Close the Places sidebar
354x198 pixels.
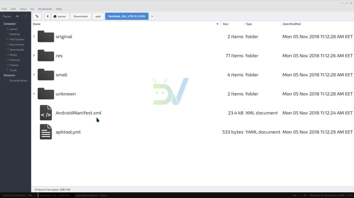tap(26, 16)
